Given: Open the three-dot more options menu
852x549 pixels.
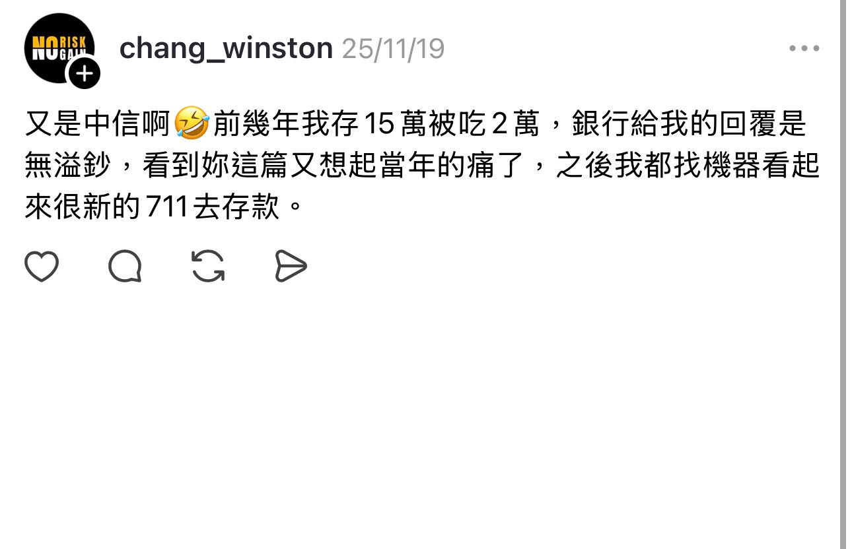Looking at the screenshot, I should pos(804,49).
